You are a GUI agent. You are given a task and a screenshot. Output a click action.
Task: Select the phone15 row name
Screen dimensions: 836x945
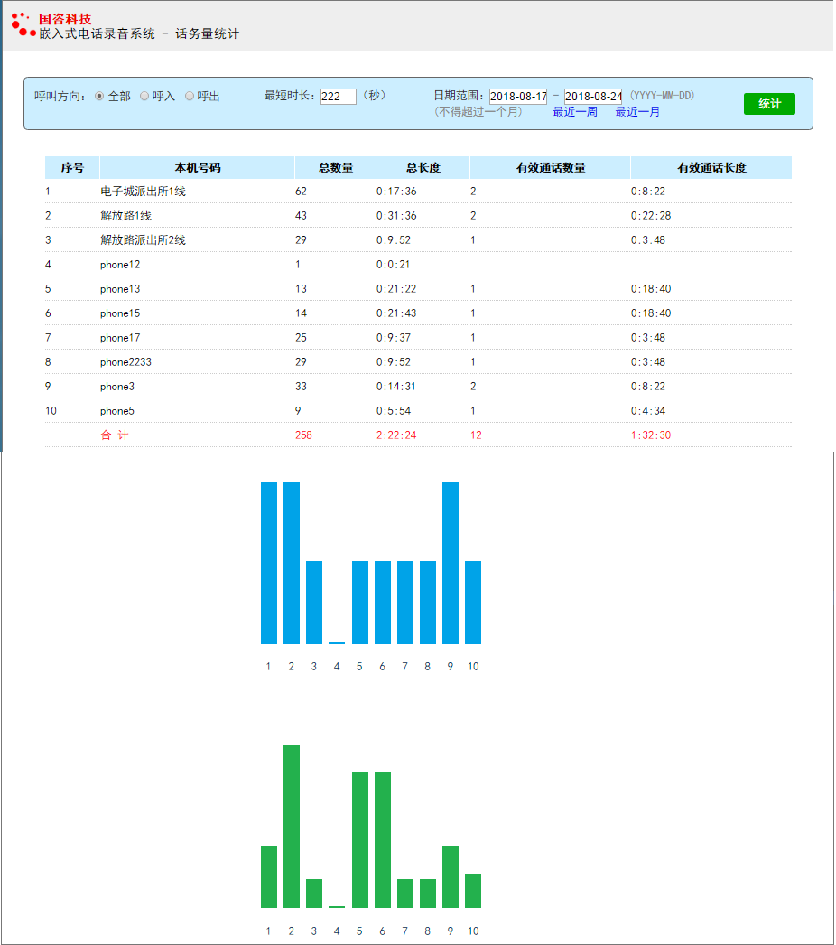tap(120, 313)
